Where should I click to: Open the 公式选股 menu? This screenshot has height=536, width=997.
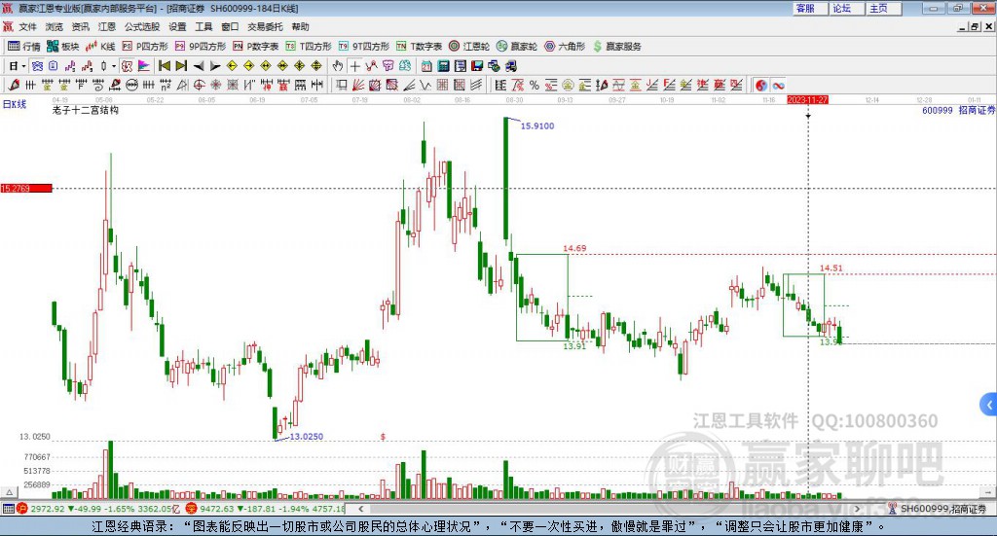[x=142, y=26]
